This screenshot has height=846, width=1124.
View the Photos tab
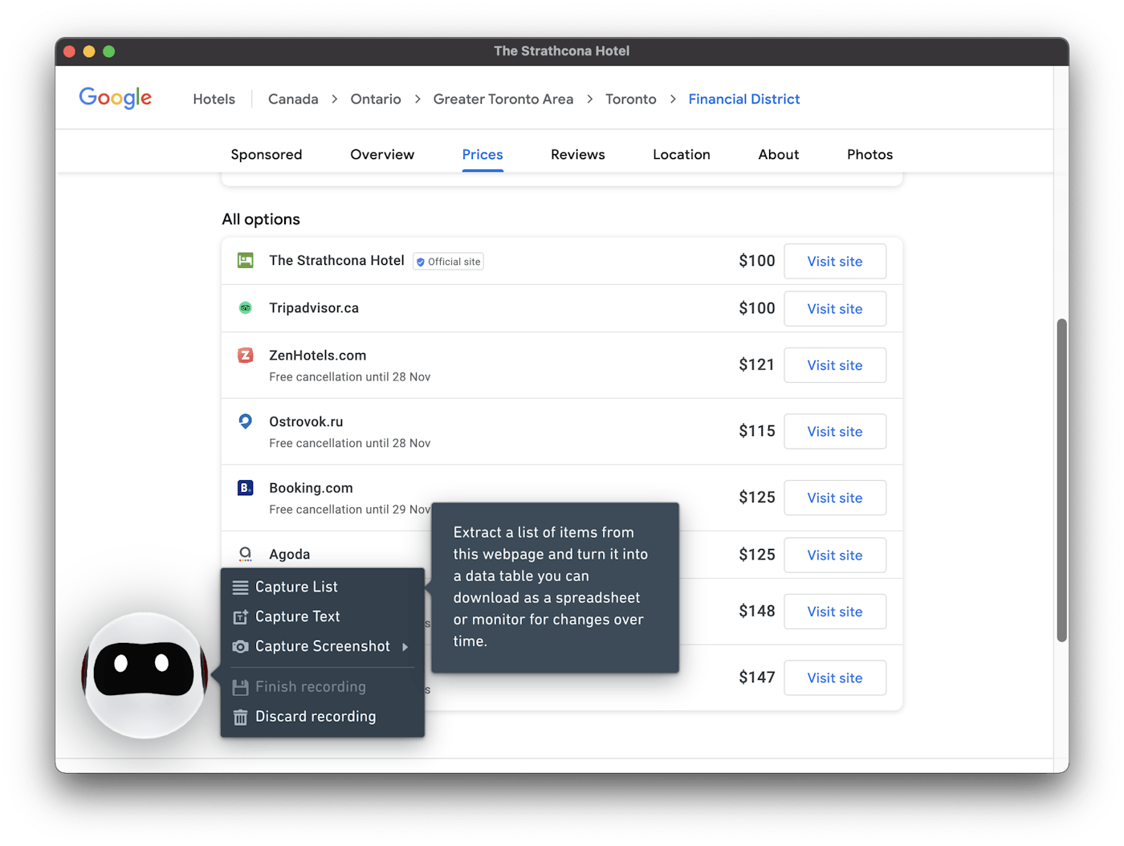[870, 154]
